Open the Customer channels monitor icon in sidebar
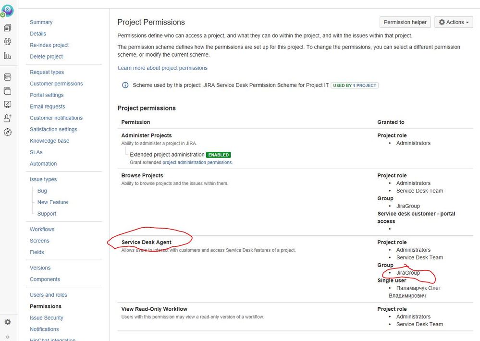This screenshot has height=341, width=480. (x=8, y=105)
